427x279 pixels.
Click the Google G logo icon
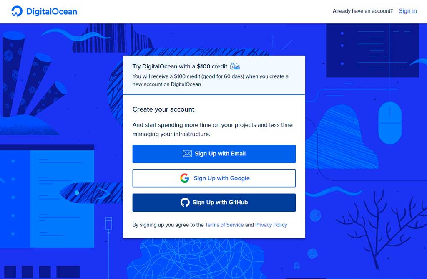(x=185, y=178)
